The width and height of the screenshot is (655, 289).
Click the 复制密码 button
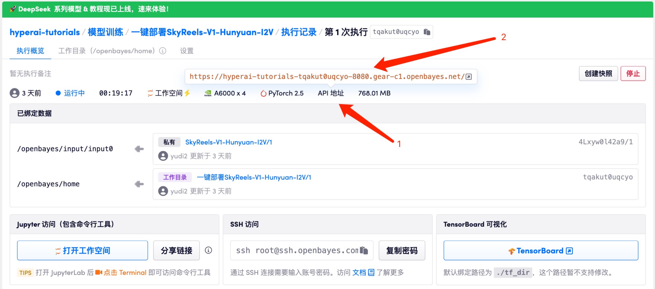pos(402,250)
